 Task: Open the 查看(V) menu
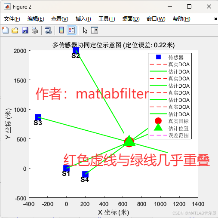point(60,19)
